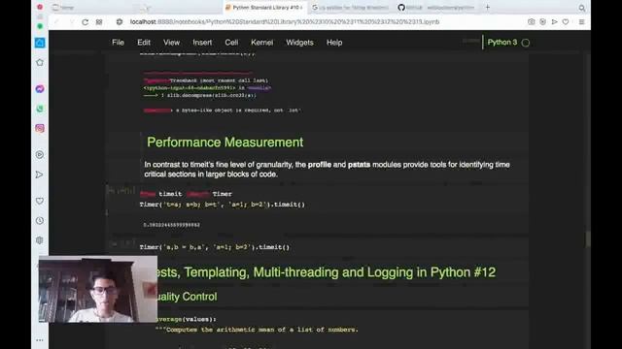Open the Insert menu
Image resolution: width=622 pixels, height=349 pixels.
(x=202, y=43)
